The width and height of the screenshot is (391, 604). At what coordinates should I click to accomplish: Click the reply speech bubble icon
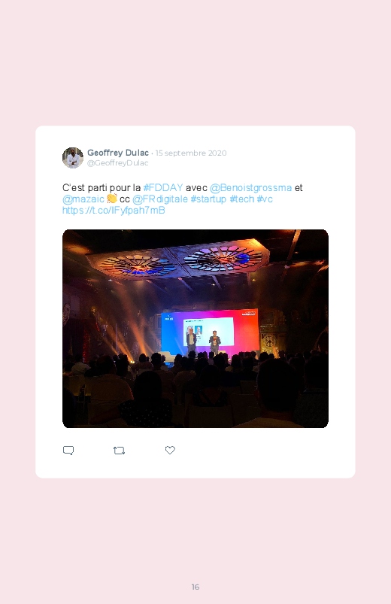(x=68, y=451)
